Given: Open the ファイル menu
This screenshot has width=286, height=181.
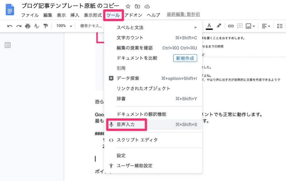Looking at the screenshot, I should (x=30, y=15).
